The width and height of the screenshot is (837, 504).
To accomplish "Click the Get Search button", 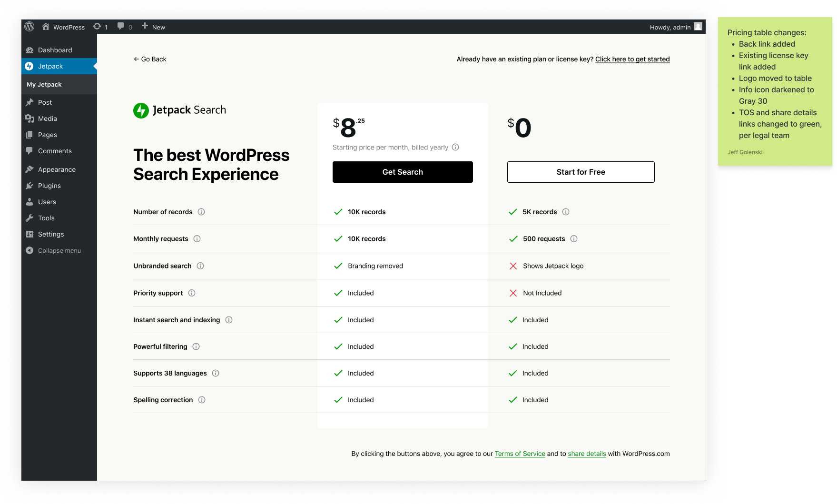I will pyautogui.click(x=403, y=172).
